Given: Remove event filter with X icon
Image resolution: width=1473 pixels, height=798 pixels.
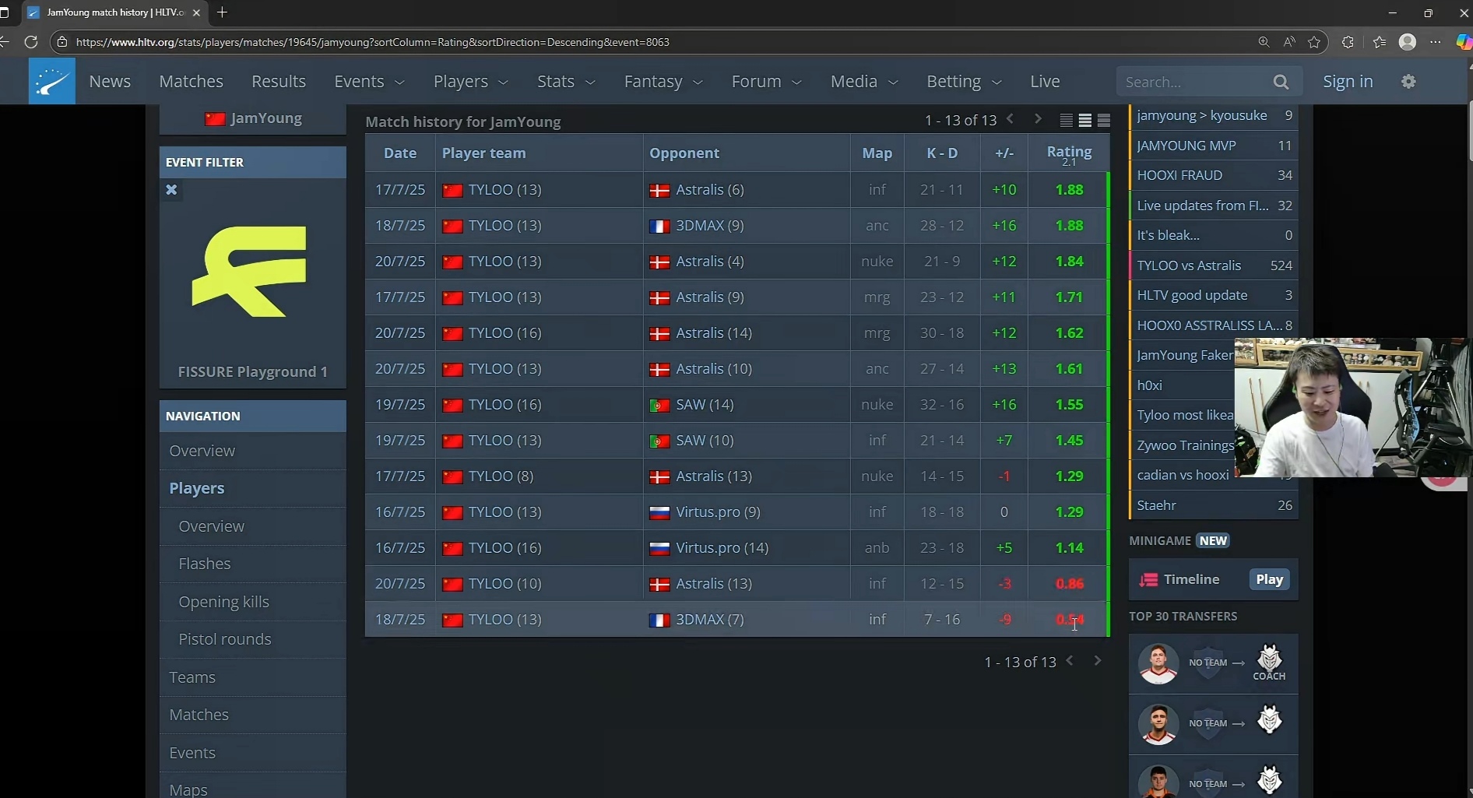Looking at the screenshot, I should tap(172, 190).
